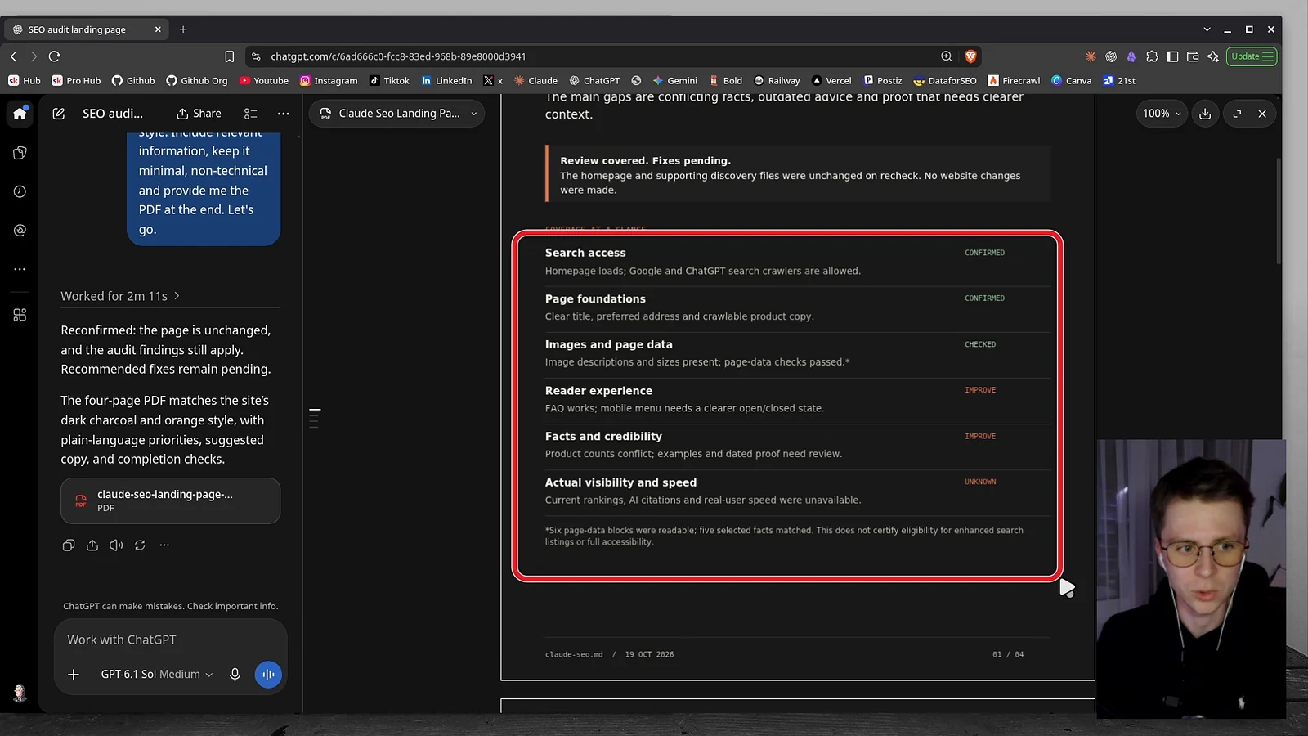Regenerate the response with retry icon
Image resolution: width=1308 pixels, height=736 pixels.
tap(140, 545)
